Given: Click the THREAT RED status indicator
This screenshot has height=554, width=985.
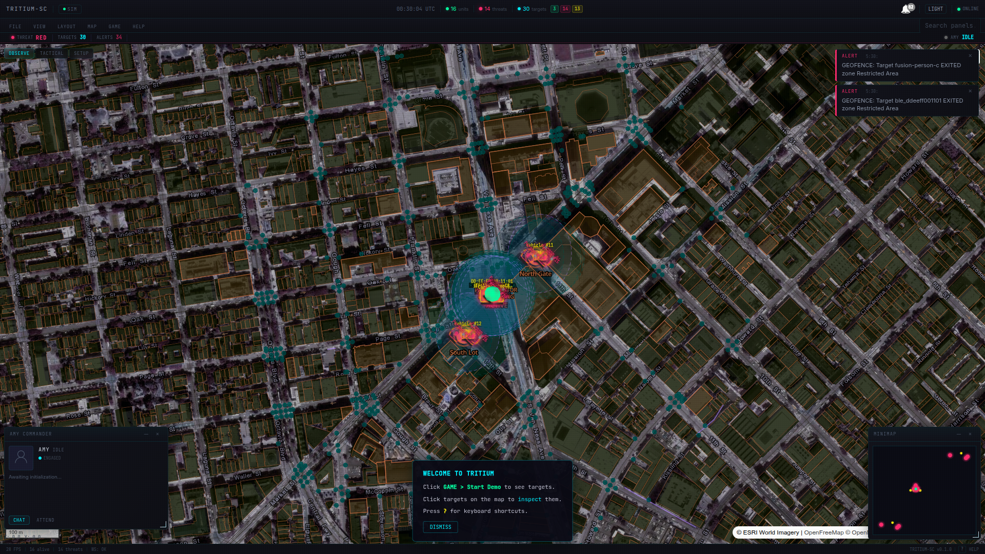Looking at the screenshot, I should [x=29, y=37].
